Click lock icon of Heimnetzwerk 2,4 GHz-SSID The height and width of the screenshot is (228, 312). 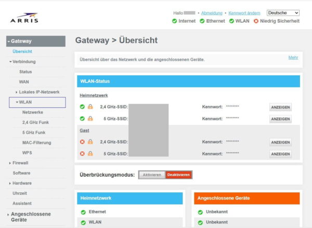[90, 107]
